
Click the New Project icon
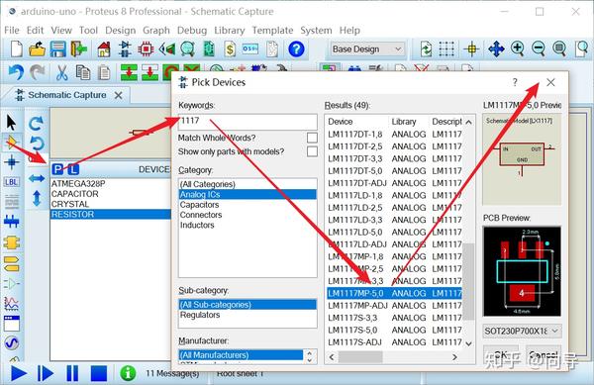[17, 49]
